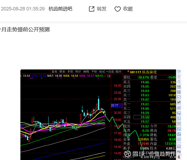Image resolution: width=187 pixels, height=160 pixels.
Task: Open the 杭齿前进吧 forum link
Action: tap(60, 9)
